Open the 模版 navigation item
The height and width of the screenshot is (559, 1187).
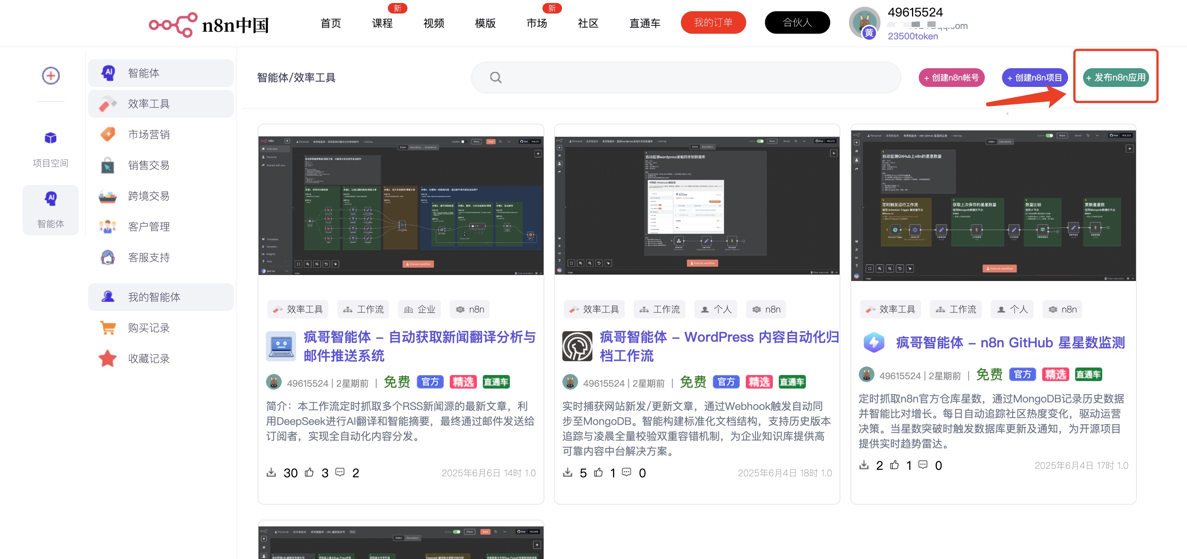[x=485, y=23]
